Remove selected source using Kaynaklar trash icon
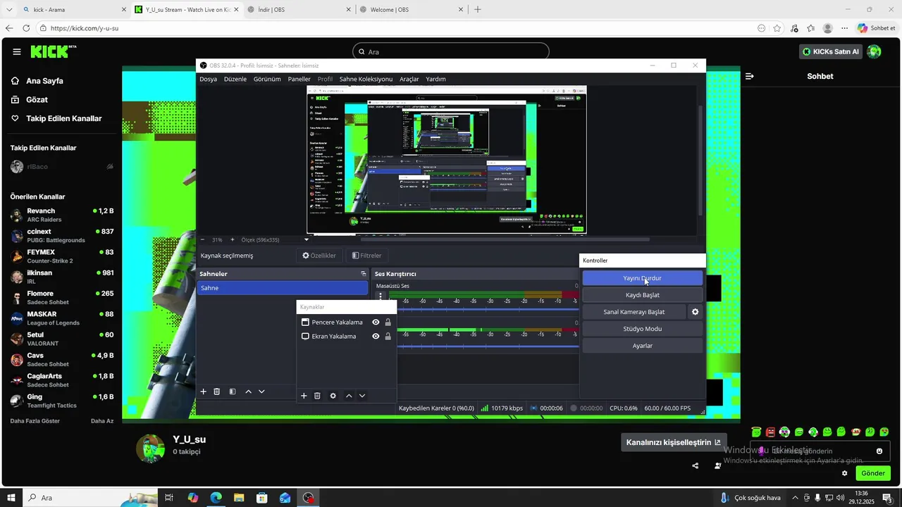This screenshot has height=507, width=902. (x=317, y=396)
